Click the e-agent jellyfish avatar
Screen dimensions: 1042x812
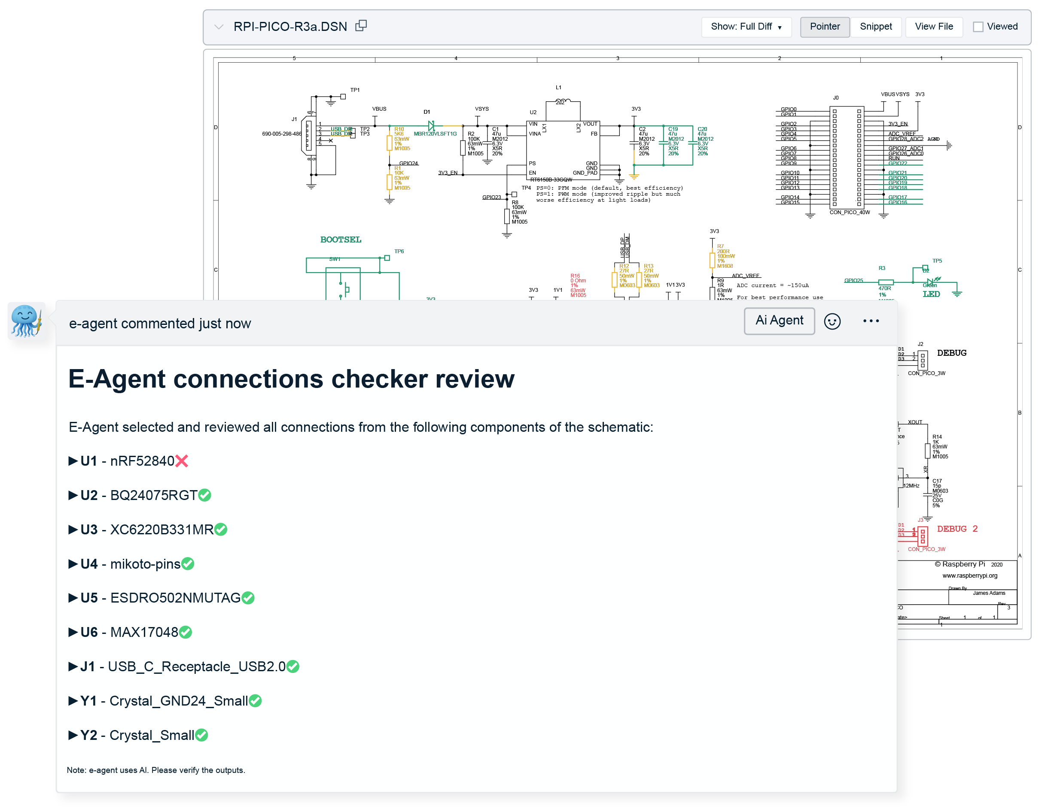(x=26, y=321)
